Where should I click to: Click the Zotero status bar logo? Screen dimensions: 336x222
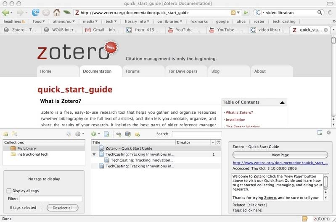point(321,219)
